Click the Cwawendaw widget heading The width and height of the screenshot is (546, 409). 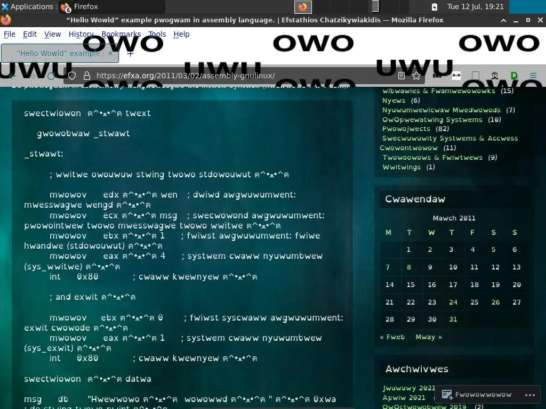click(415, 199)
